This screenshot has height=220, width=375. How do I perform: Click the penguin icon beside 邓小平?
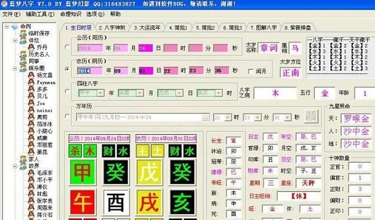tap(31, 179)
